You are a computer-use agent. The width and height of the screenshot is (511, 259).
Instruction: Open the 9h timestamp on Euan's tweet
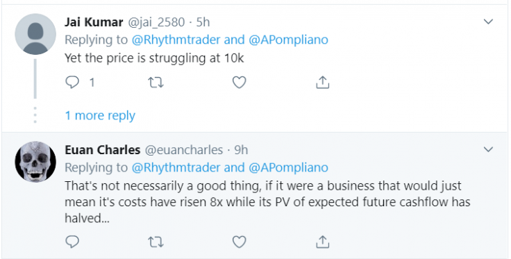click(242, 150)
